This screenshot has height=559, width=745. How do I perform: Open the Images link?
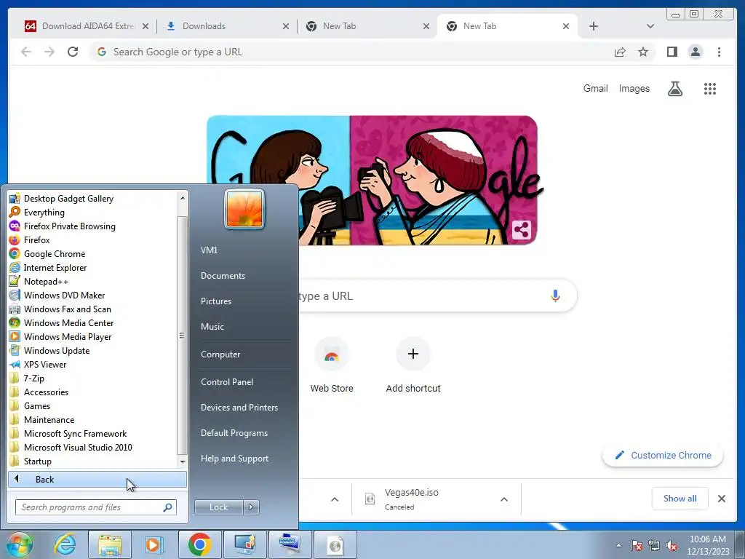[x=634, y=88]
